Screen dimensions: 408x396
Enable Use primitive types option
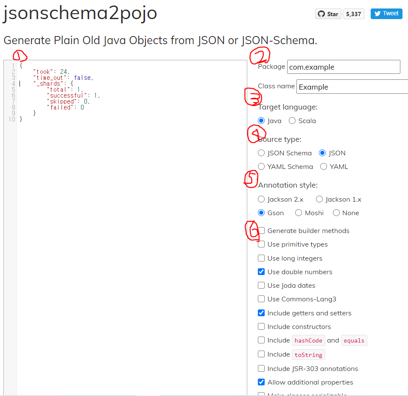pyautogui.click(x=261, y=244)
